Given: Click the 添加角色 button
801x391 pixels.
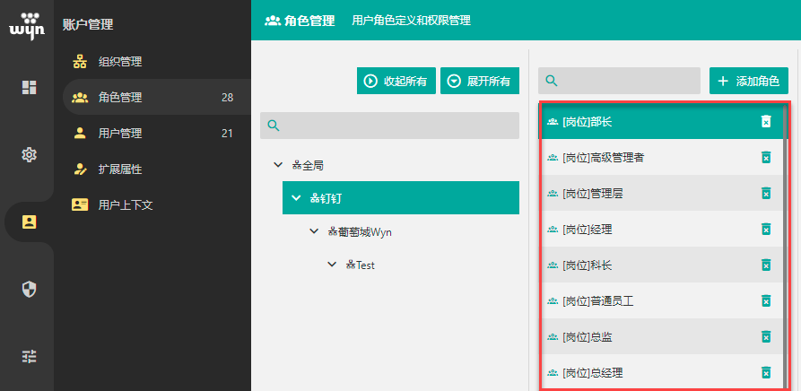Looking at the screenshot, I should click(x=749, y=82).
